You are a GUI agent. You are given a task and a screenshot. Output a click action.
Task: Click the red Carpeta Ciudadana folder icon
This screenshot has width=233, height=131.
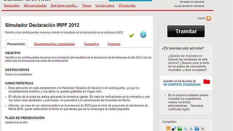pos(207,82)
